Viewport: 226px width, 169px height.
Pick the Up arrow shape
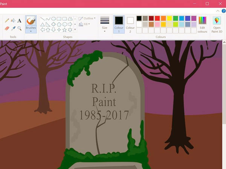(48, 30)
